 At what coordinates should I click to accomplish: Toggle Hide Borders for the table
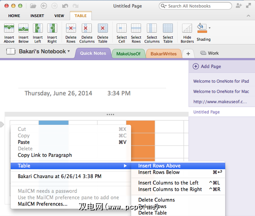[x=187, y=29]
